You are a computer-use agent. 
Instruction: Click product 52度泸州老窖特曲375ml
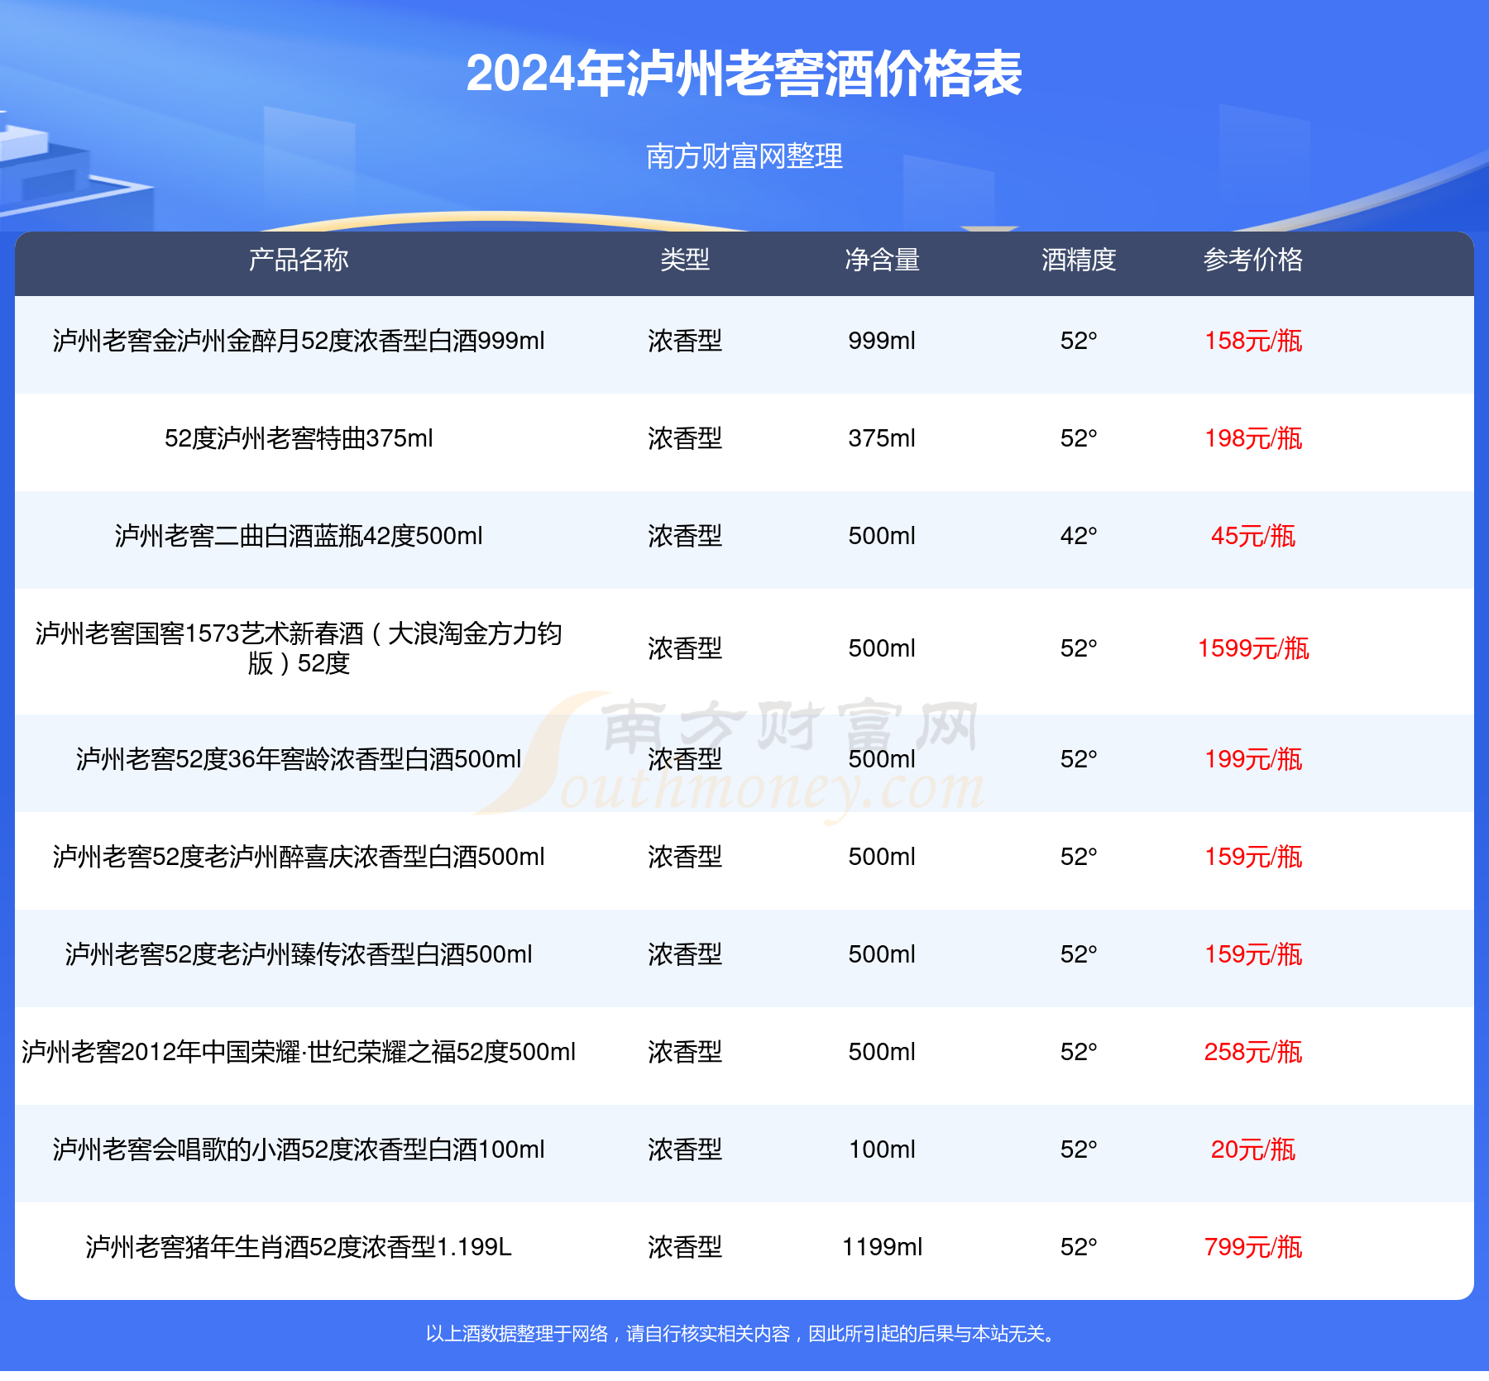[299, 438]
